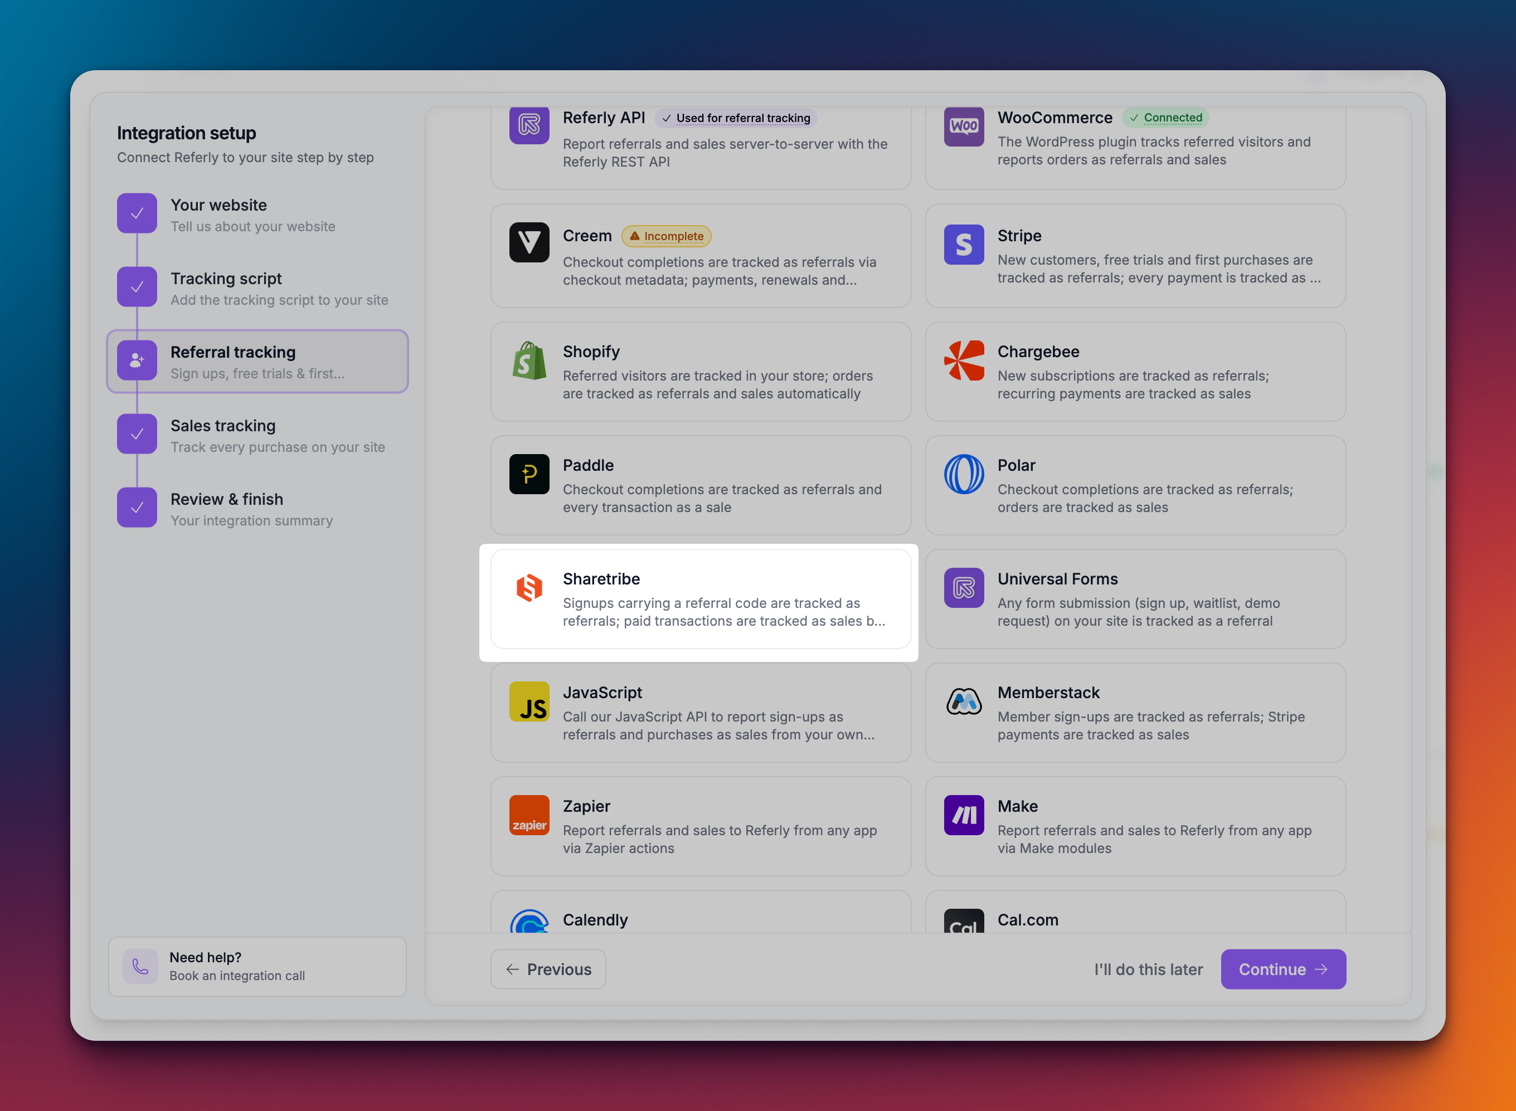Click 'Track every purchase on your site' subtitle
The height and width of the screenshot is (1111, 1516).
[x=277, y=447]
